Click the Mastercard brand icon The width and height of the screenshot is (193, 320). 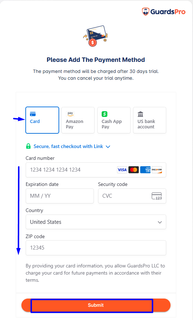[133, 170]
